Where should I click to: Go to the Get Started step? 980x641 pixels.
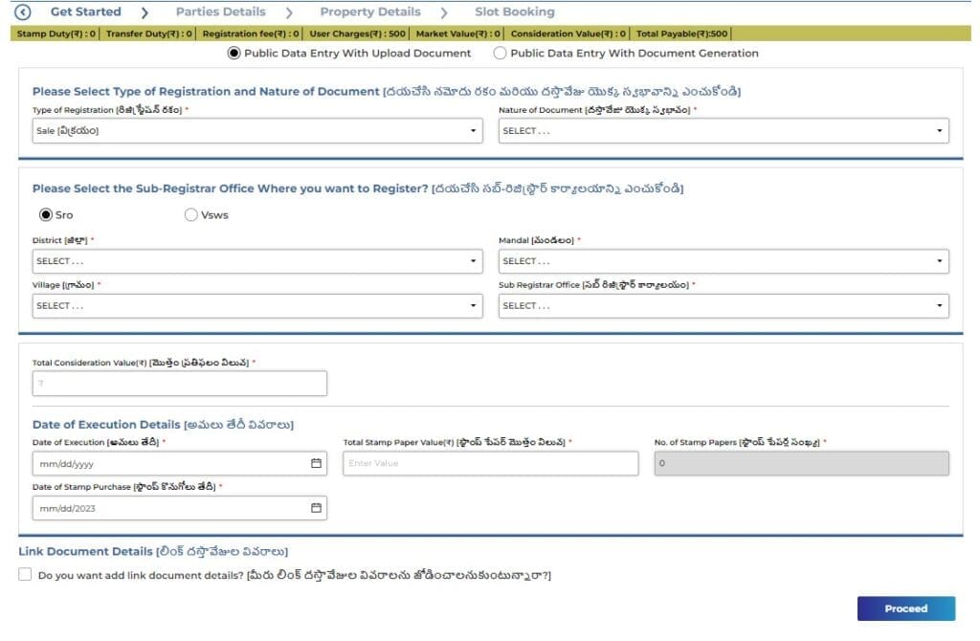pos(85,11)
